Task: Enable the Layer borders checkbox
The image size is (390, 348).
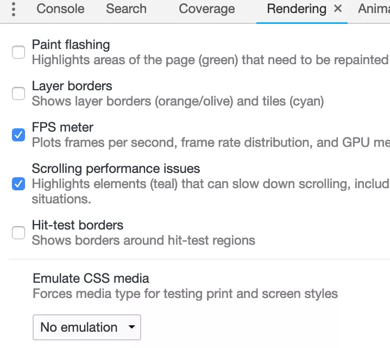Action: pos(18,94)
